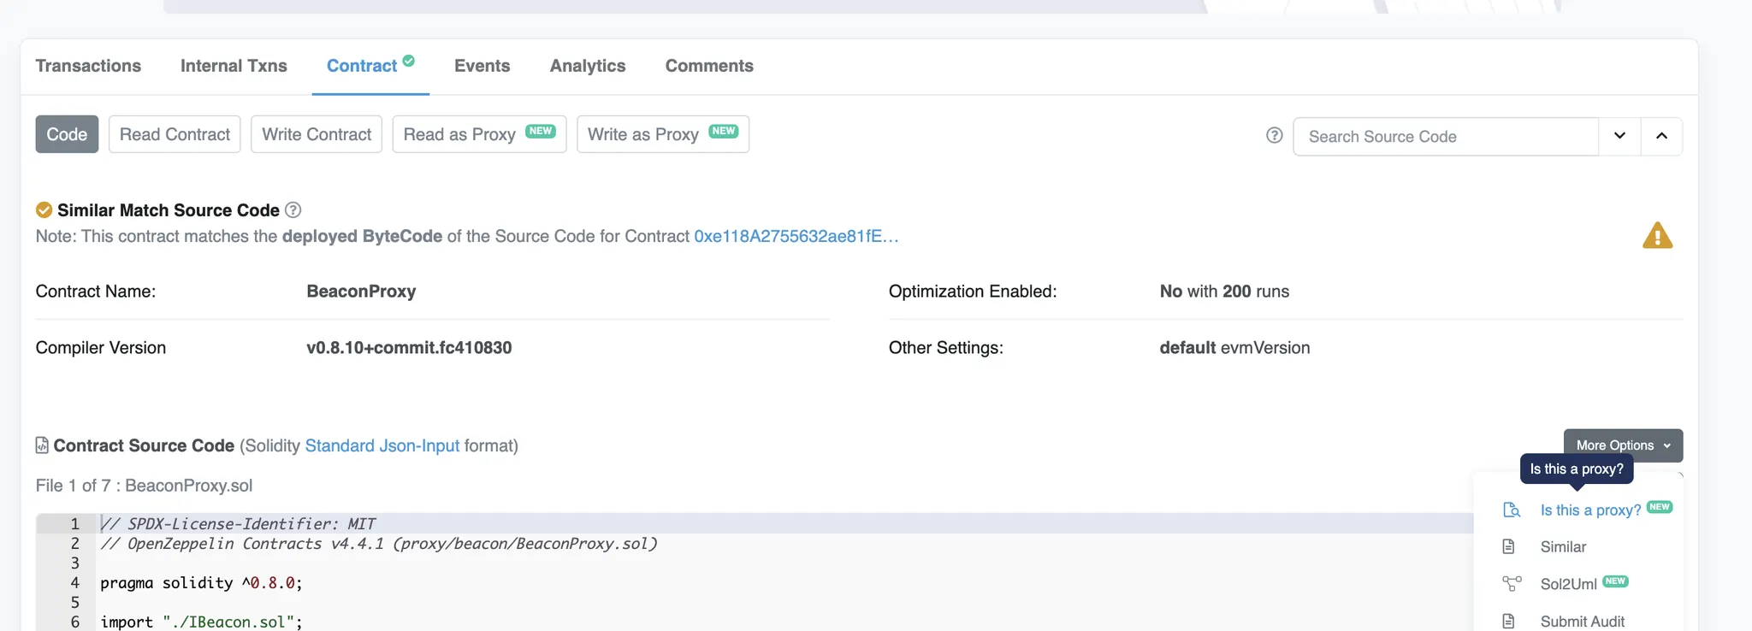Switch to the Events tab
The image size is (1752, 631).
click(482, 66)
